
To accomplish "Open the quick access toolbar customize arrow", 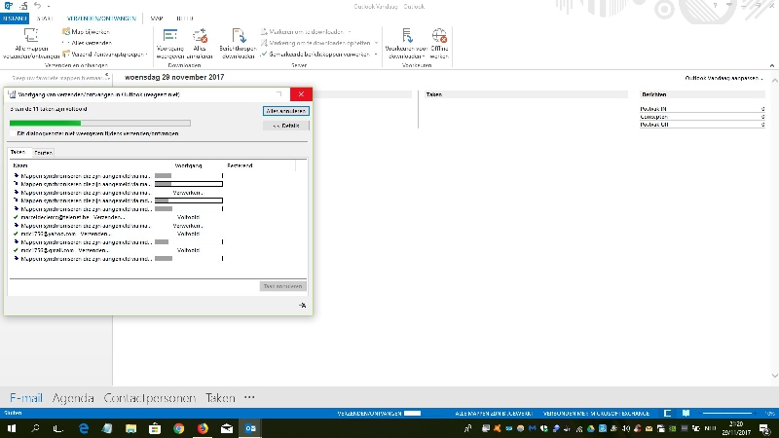I will 49,6.
